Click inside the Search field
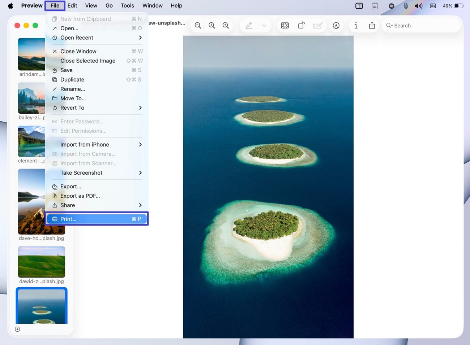This screenshot has height=345, width=470. click(x=421, y=26)
